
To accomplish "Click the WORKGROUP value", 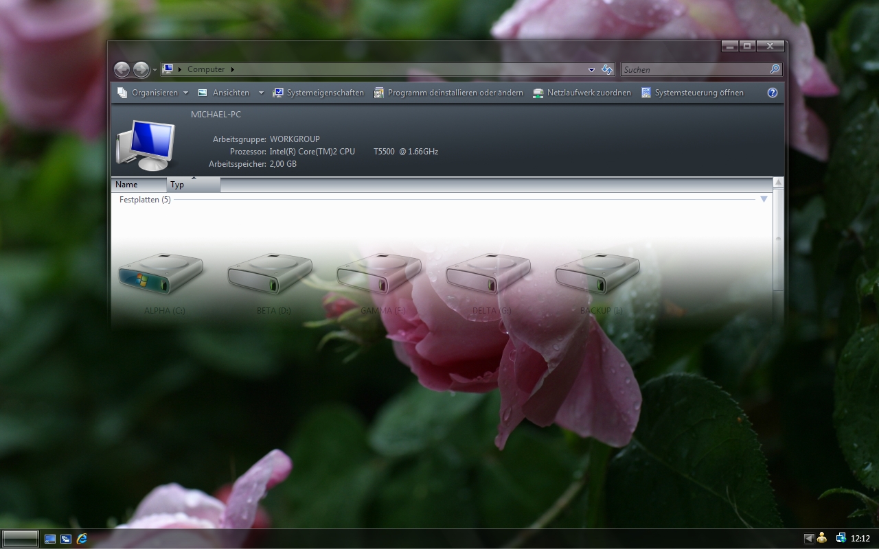I will click(x=295, y=139).
